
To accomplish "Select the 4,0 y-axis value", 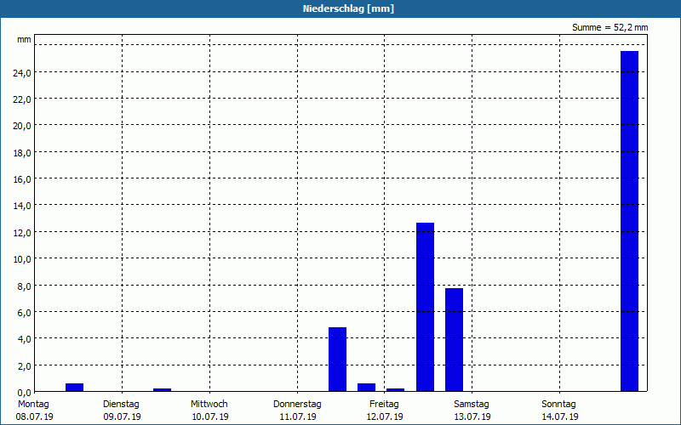I will [x=24, y=338].
